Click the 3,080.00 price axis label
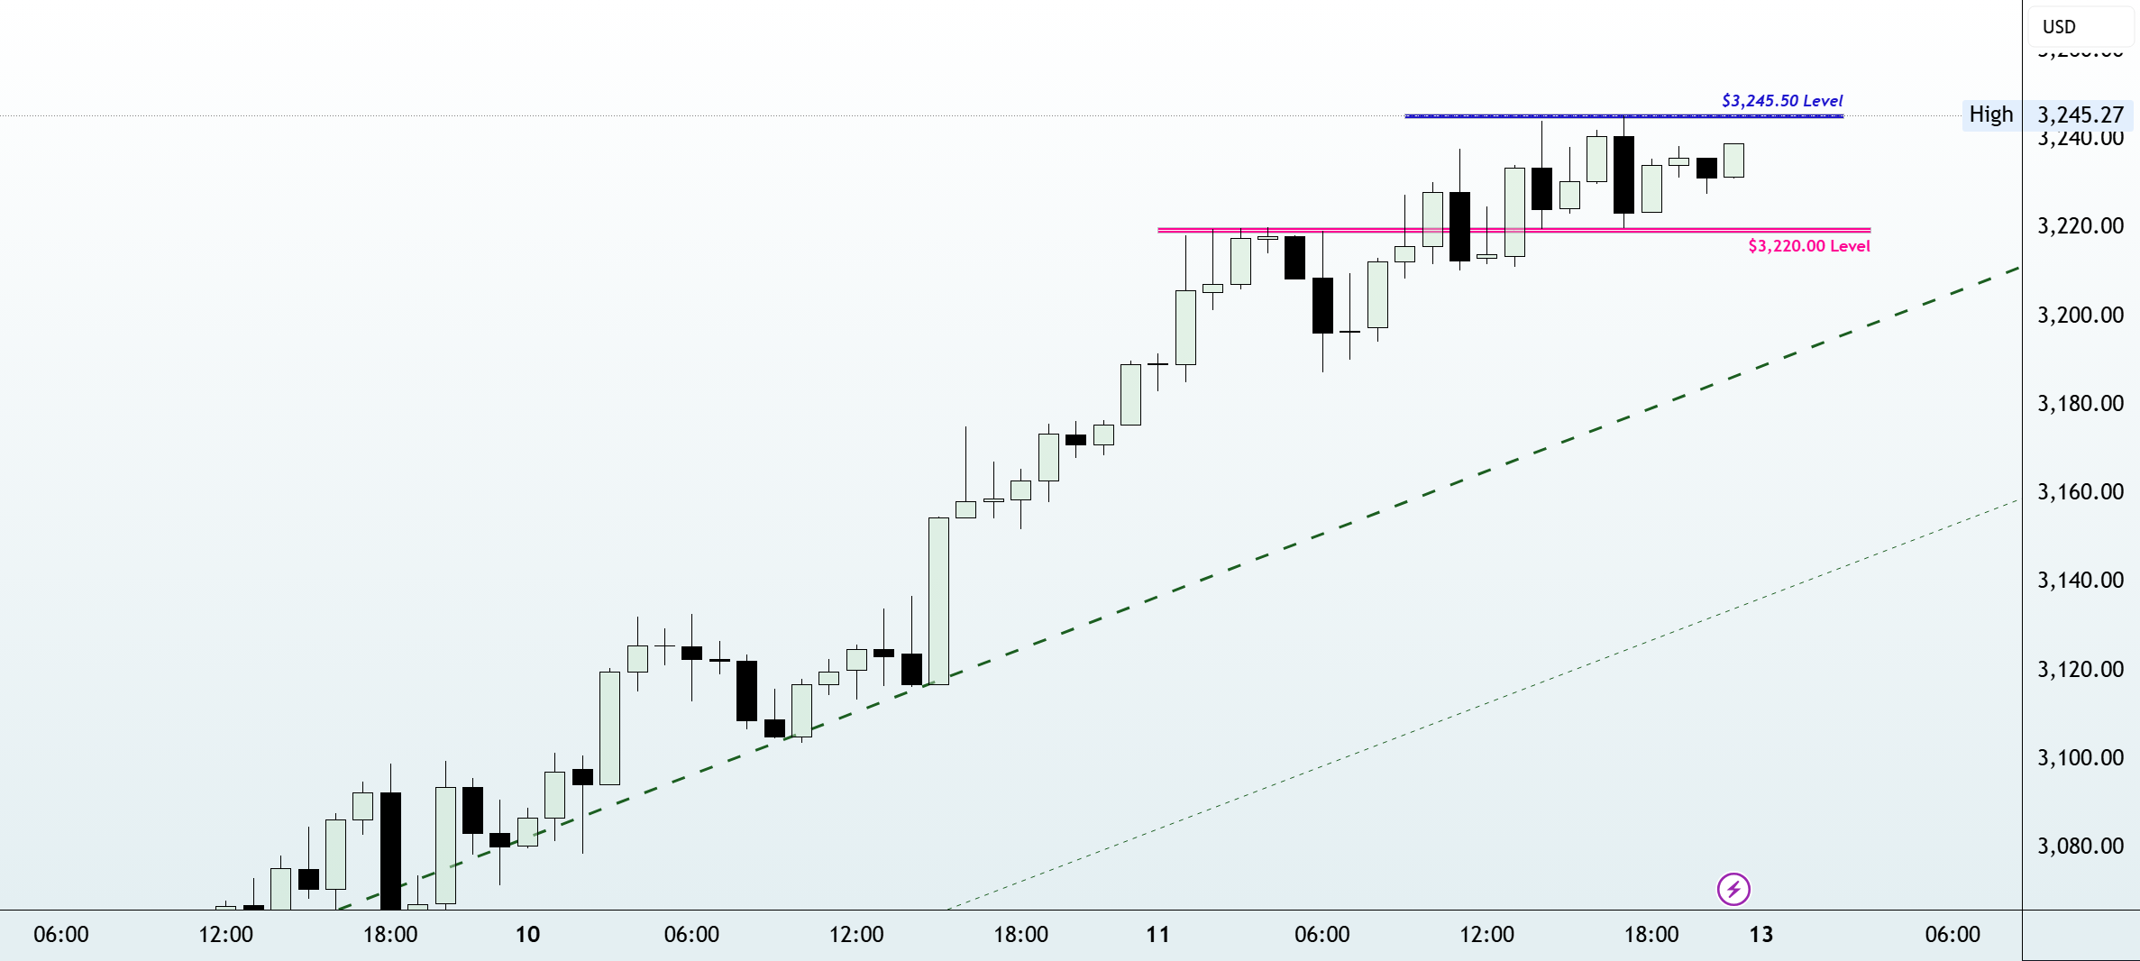Viewport: 2140px width, 961px height. pyautogui.click(x=2081, y=846)
